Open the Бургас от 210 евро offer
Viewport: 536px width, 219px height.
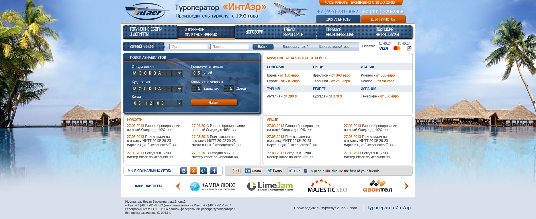pyautogui.click(x=283, y=81)
